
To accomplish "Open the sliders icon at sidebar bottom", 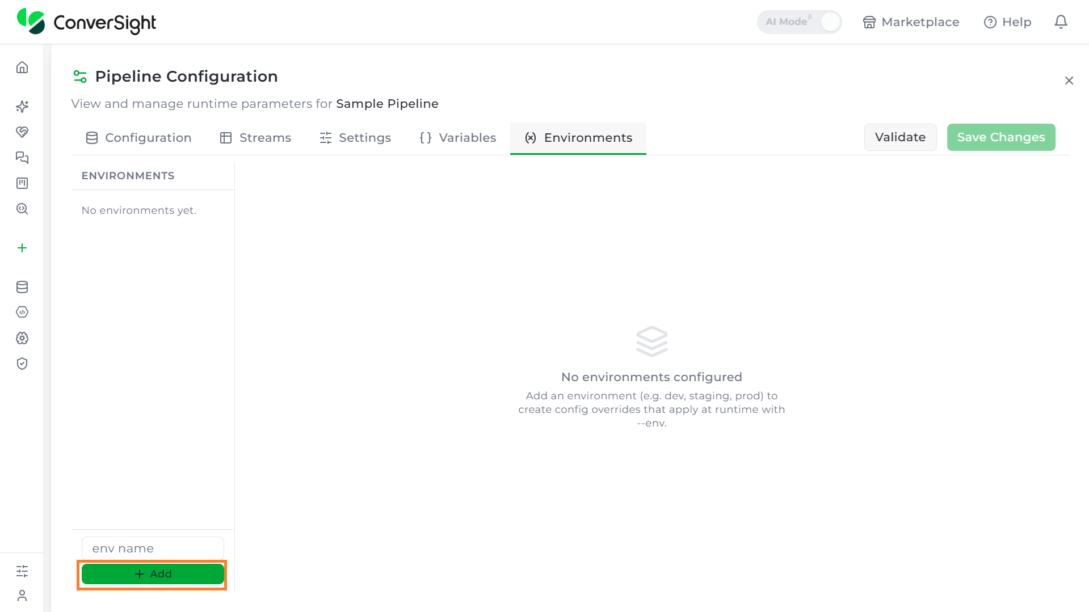I will click(x=22, y=571).
